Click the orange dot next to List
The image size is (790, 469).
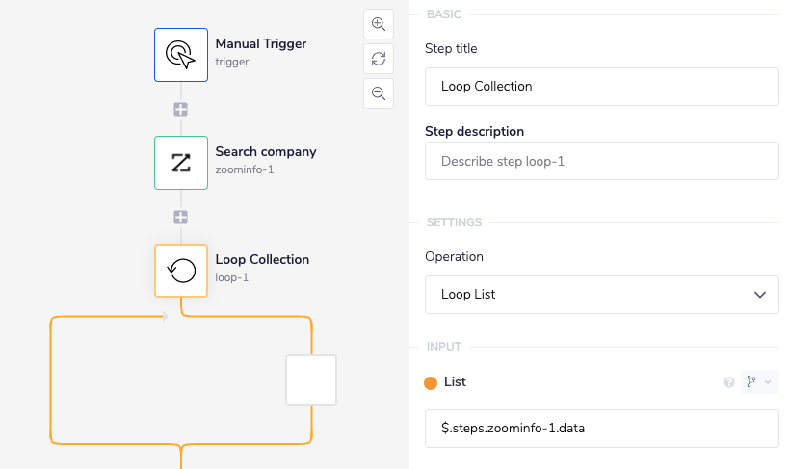pos(431,382)
